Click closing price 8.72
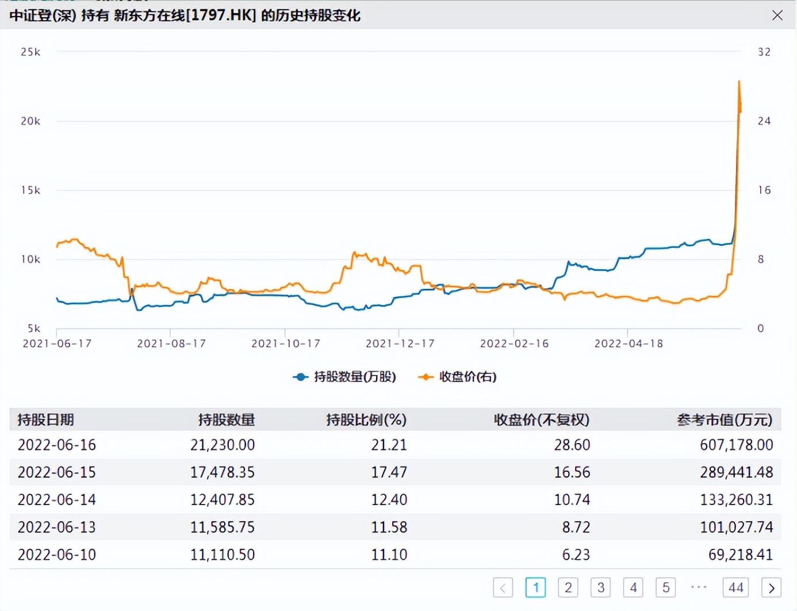Screen dimensions: 797x611 (576, 527)
